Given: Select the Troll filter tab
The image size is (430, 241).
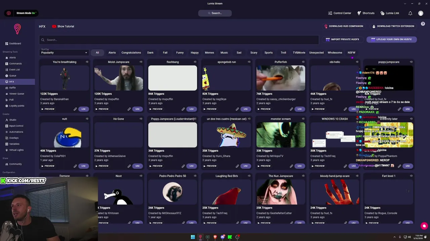Looking at the screenshot, I should [x=284, y=53].
